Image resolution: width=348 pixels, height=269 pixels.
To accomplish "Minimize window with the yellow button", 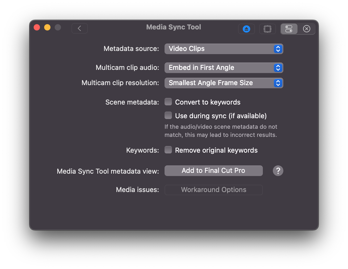I will (47, 27).
